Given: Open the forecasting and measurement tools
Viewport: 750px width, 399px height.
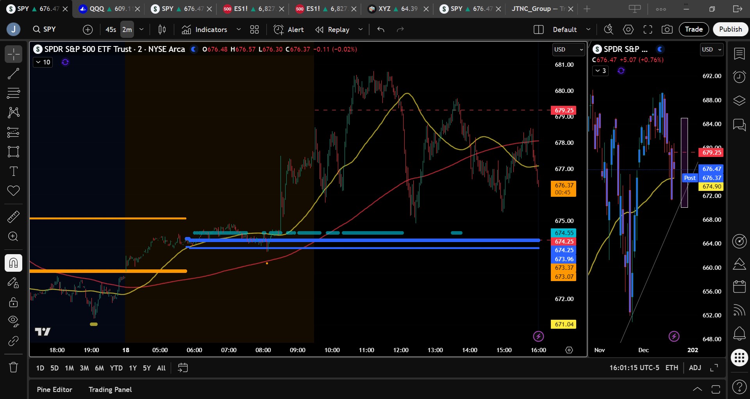Looking at the screenshot, I should click(x=13, y=132).
